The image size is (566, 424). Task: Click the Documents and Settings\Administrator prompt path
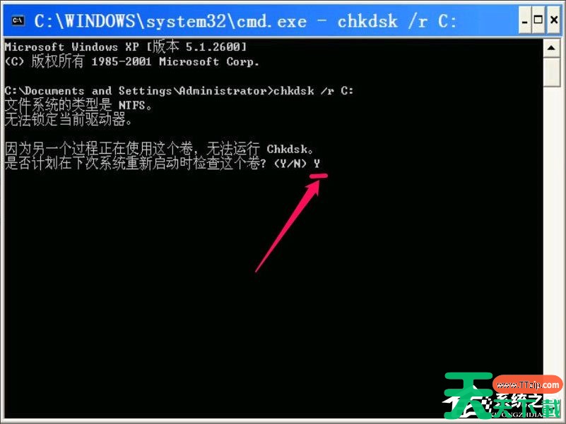pos(139,91)
